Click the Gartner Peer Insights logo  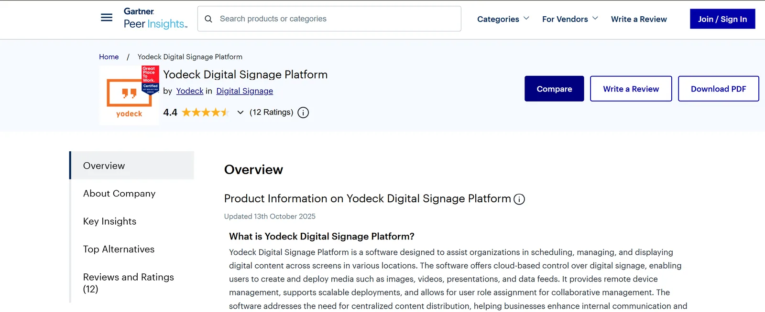[x=155, y=18]
